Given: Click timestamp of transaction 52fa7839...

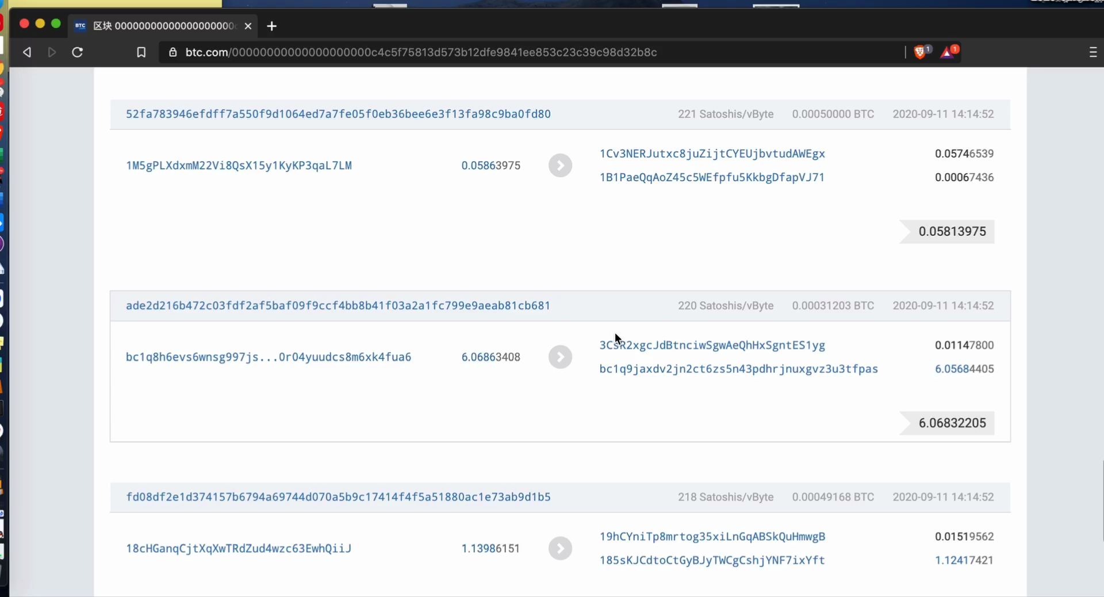Looking at the screenshot, I should [x=943, y=114].
